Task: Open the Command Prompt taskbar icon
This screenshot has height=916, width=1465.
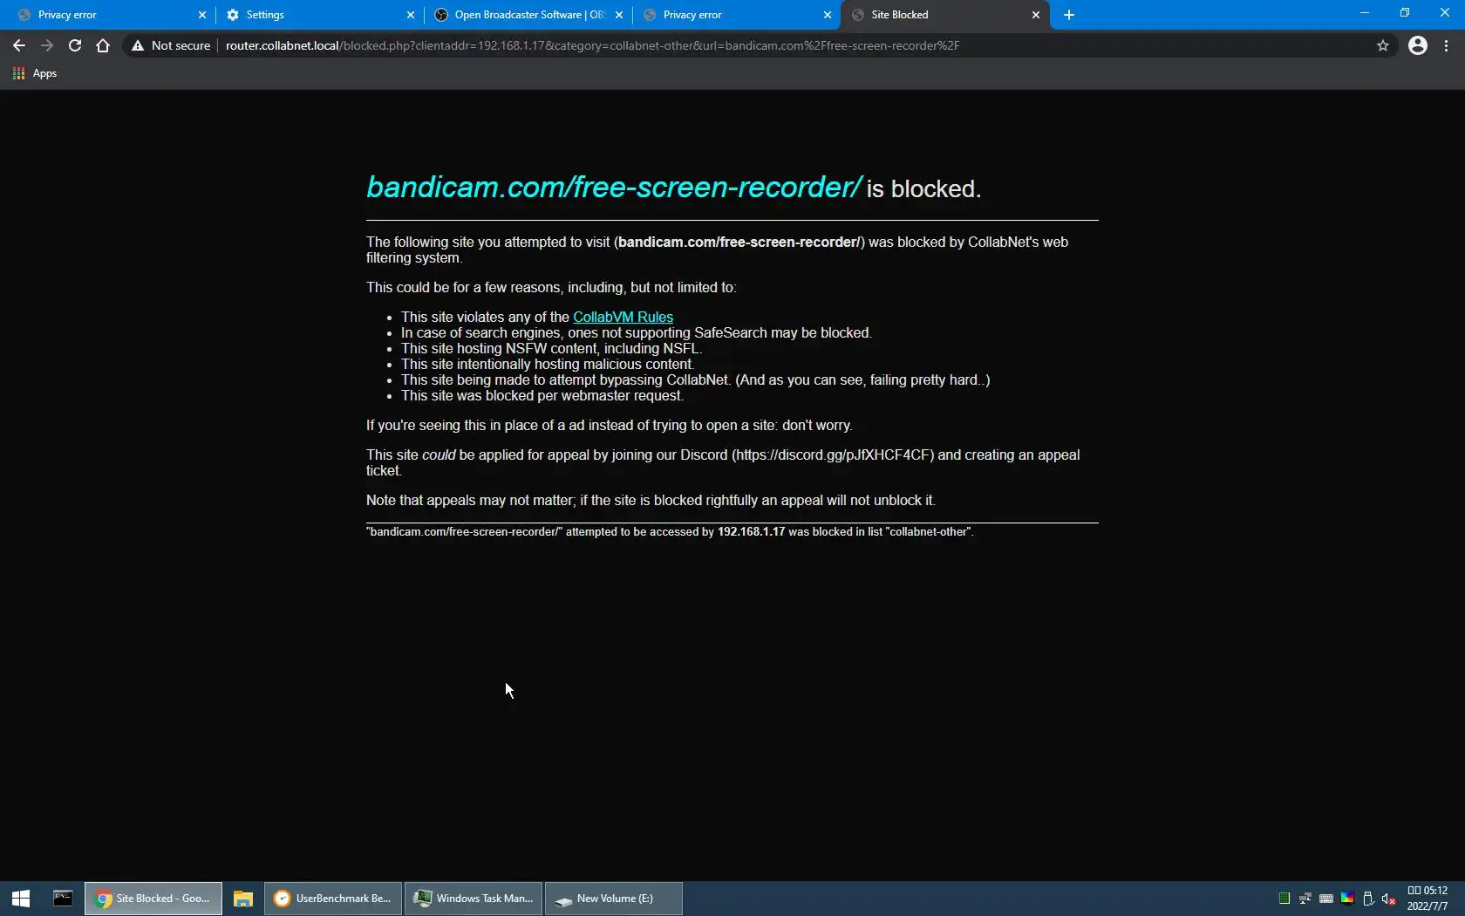Action: pyautogui.click(x=63, y=899)
